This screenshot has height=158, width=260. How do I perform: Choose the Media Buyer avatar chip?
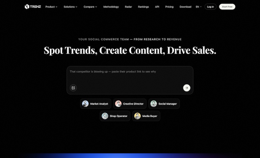pyautogui.click(x=146, y=116)
